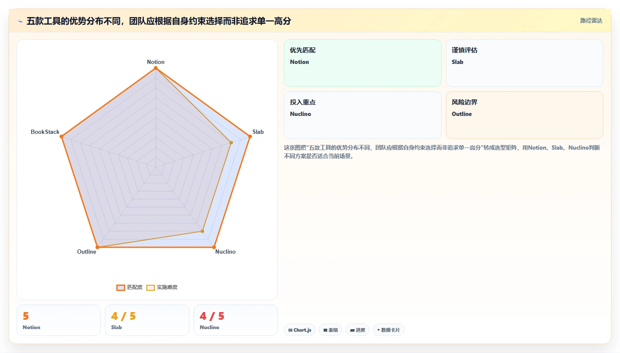This screenshot has height=353, width=620.
Task: Click Outline inside the 风险边界 card
Action: tap(462, 114)
